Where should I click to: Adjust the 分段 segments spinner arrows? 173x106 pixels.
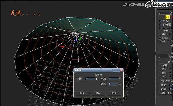pos(97,79)
